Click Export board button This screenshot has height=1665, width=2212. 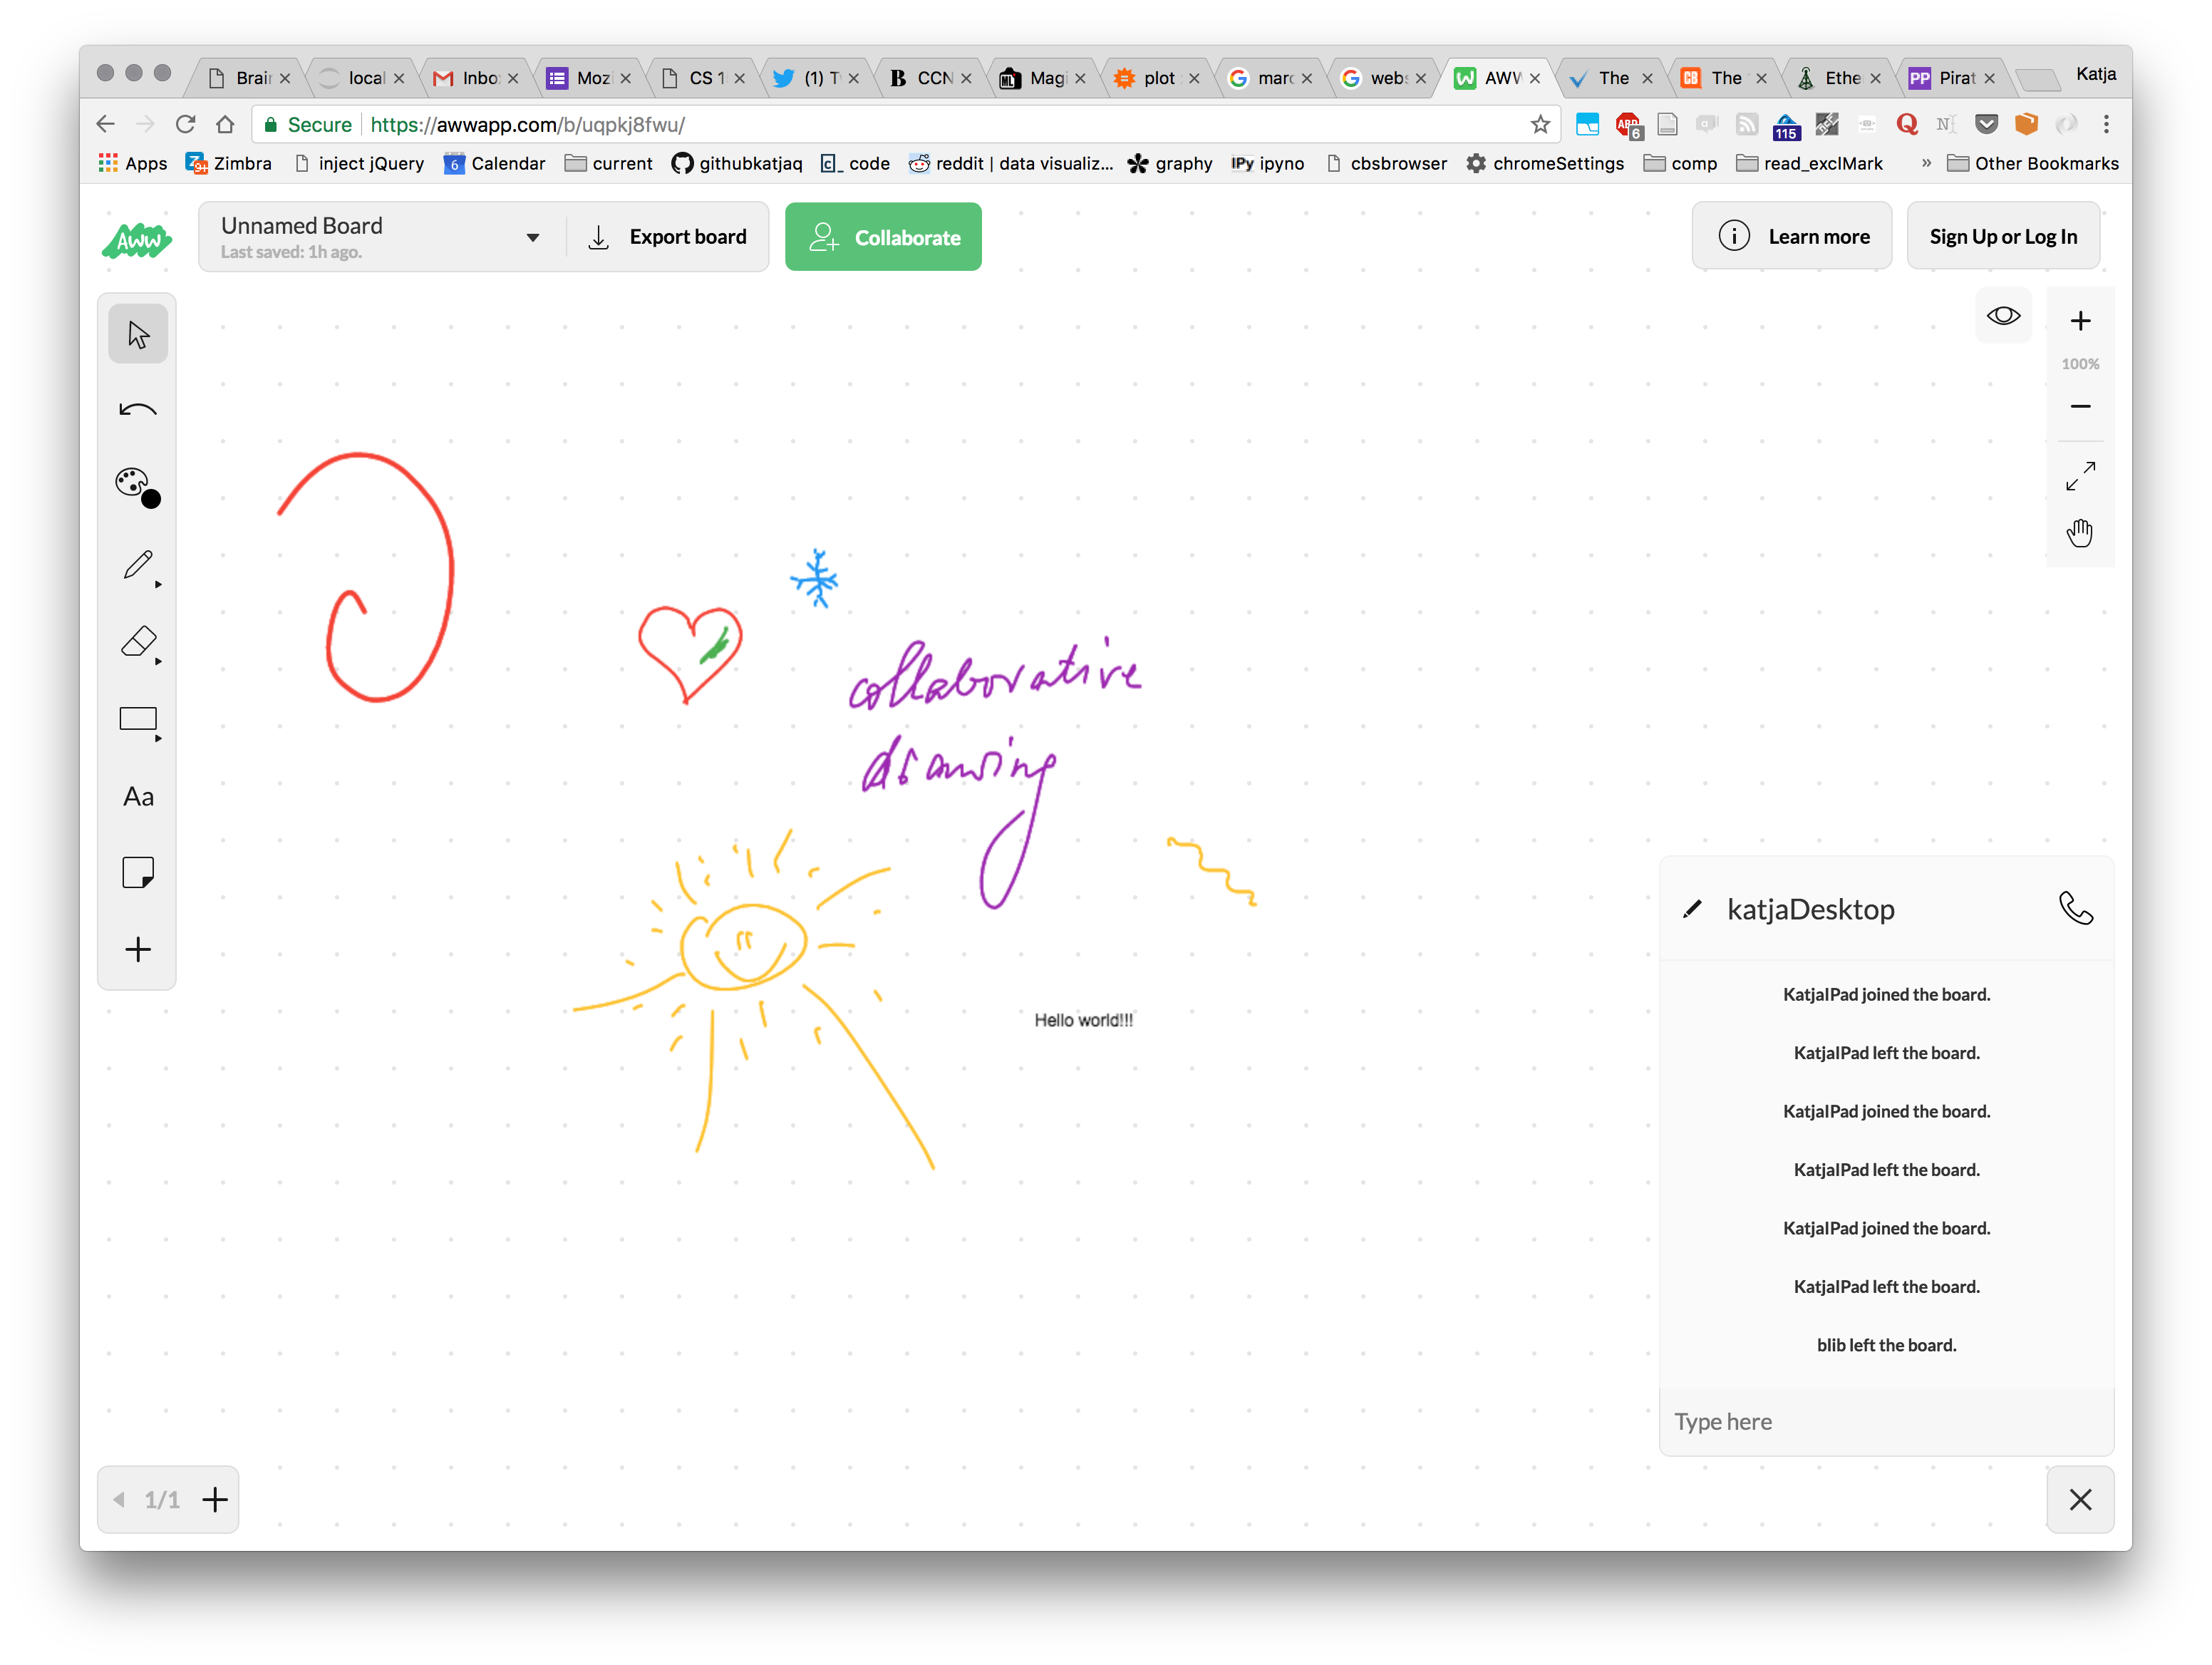(667, 237)
